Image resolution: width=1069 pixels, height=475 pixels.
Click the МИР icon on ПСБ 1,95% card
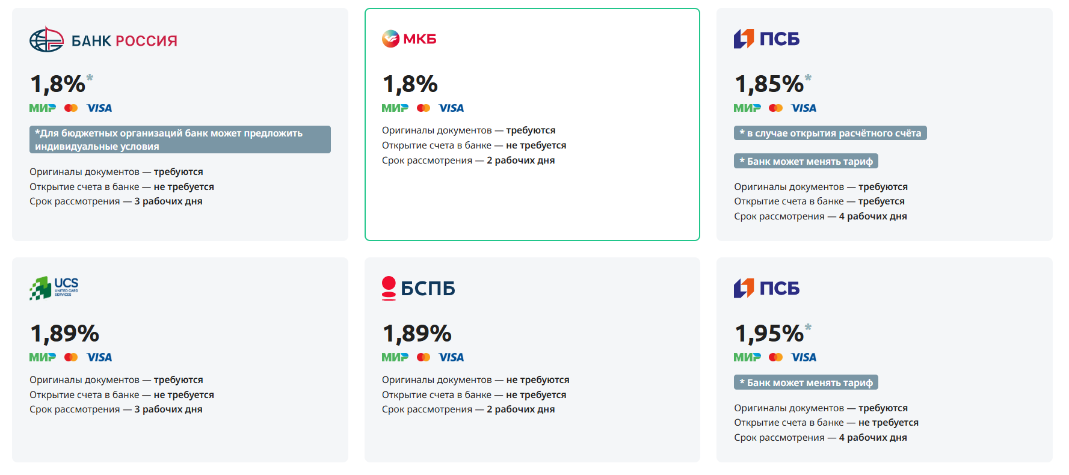[x=747, y=357]
